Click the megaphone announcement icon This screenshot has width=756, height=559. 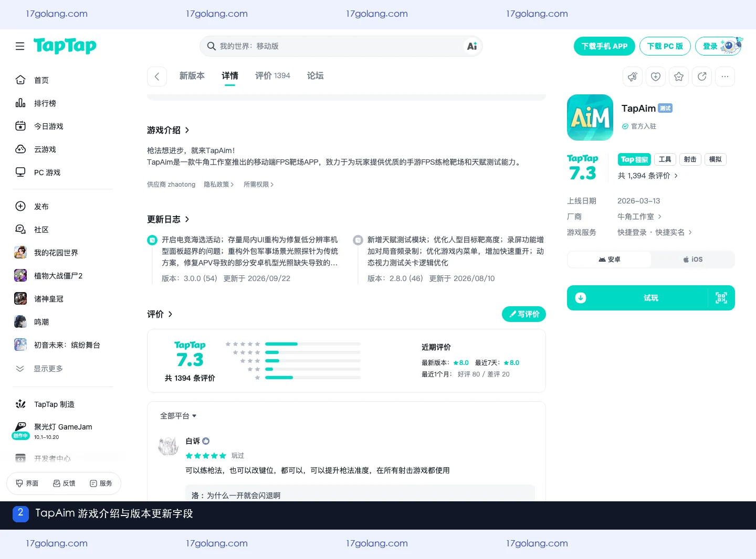[x=633, y=77]
